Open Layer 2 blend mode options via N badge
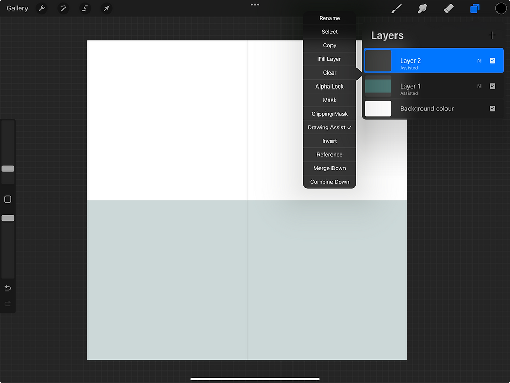 pos(479,60)
